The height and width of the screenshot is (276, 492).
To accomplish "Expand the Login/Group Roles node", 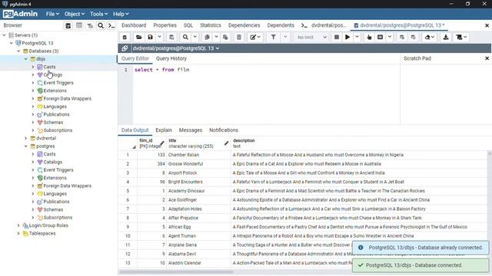I will [x=18, y=225].
